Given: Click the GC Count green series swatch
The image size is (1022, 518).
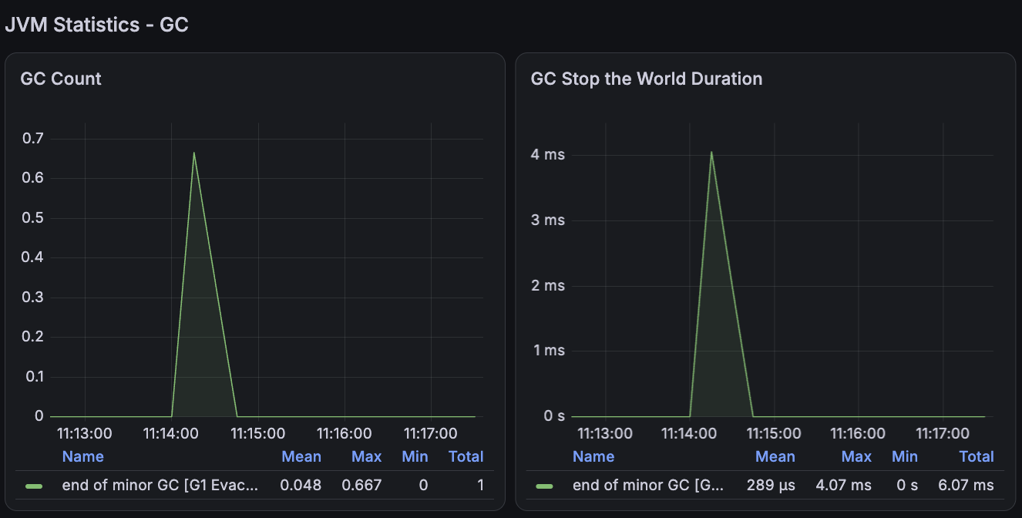Looking at the screenshot, I should 33,486.
